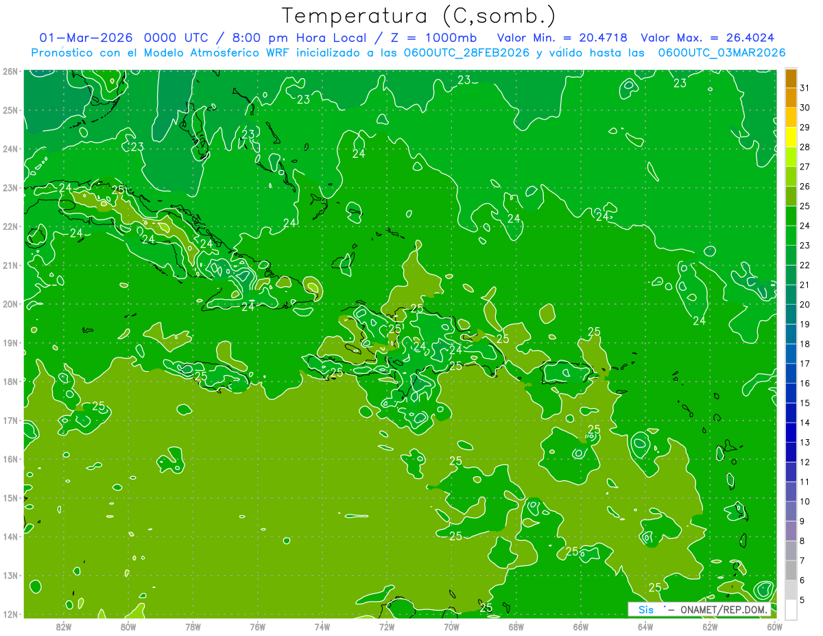Click the 76W longitude label

257,626
